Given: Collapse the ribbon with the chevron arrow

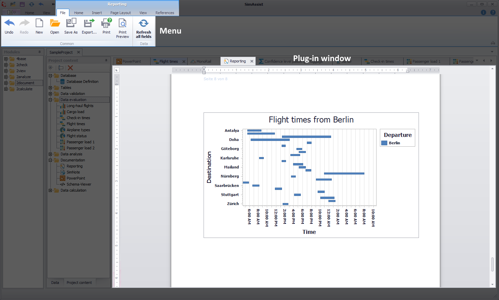Looking at the screenshot, I should coord(493,43).
